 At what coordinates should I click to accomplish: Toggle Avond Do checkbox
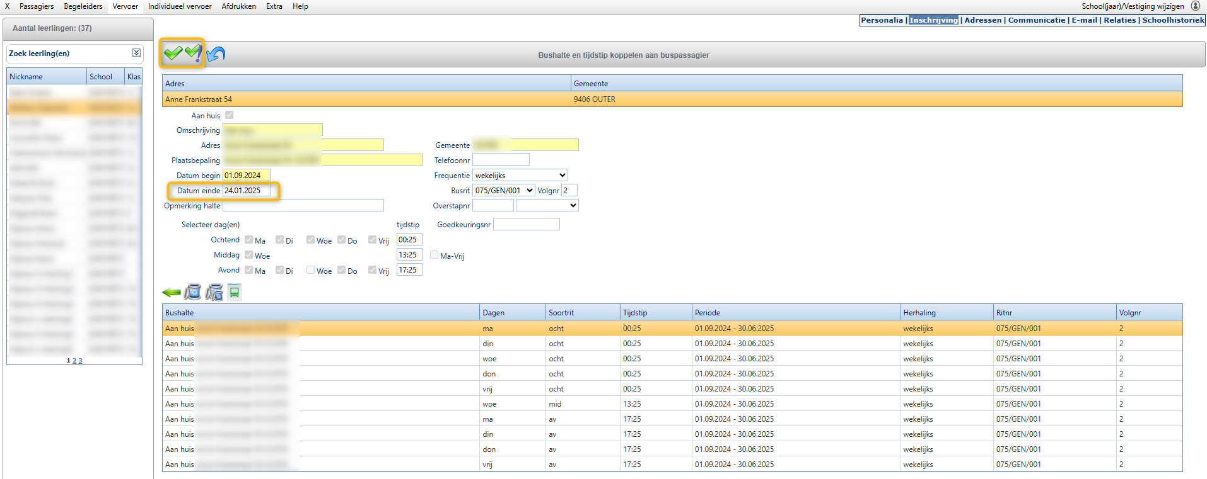[341, 270]
